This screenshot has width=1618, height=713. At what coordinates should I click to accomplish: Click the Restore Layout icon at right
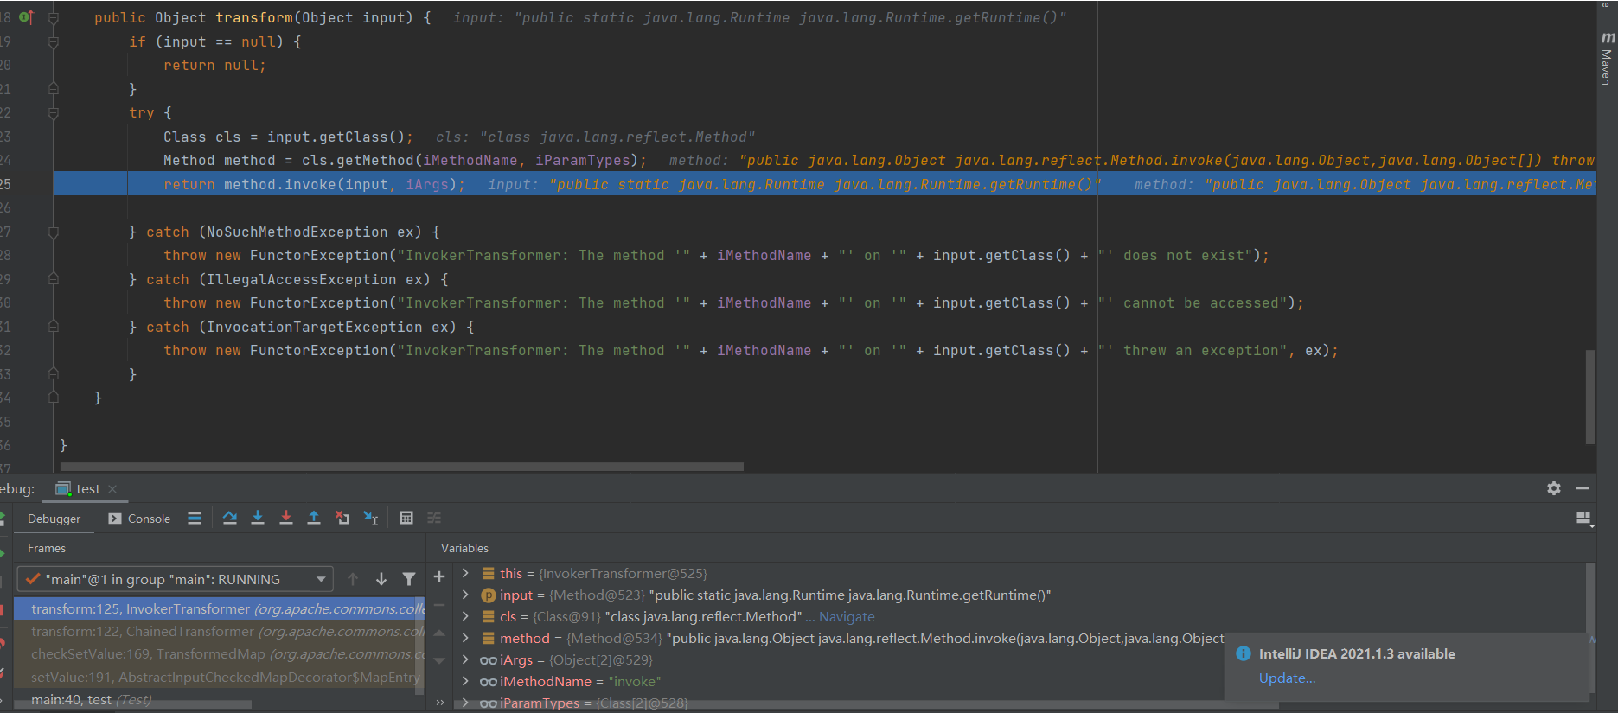[1584, 519]
